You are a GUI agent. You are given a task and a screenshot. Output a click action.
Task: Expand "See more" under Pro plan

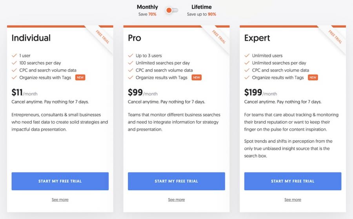pos(176,200)
